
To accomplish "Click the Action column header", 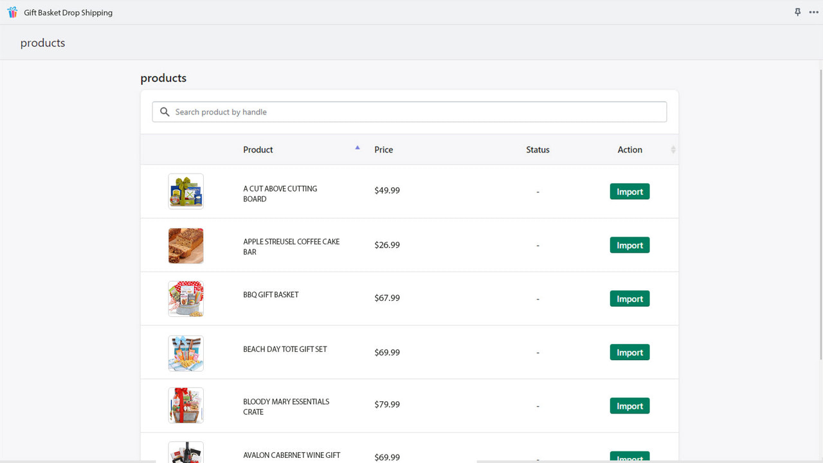I will 630,150.
